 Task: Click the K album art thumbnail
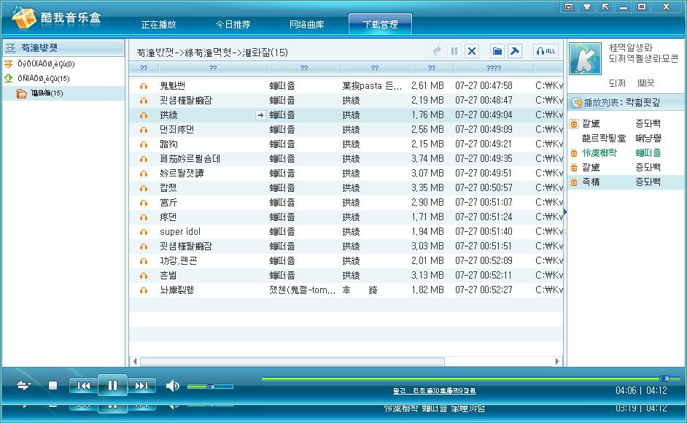click(585, 59)
